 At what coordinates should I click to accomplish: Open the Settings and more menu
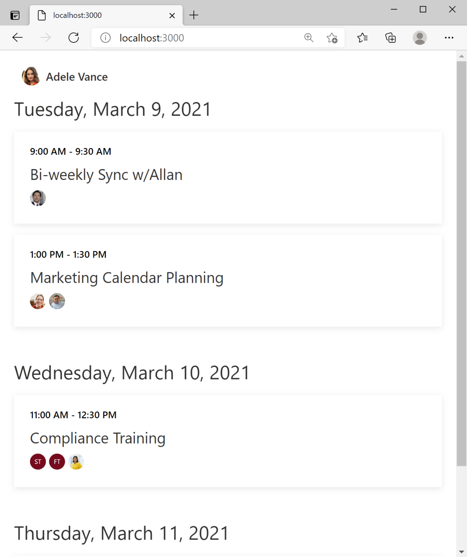pyautogui.click(x=449, y=38)
